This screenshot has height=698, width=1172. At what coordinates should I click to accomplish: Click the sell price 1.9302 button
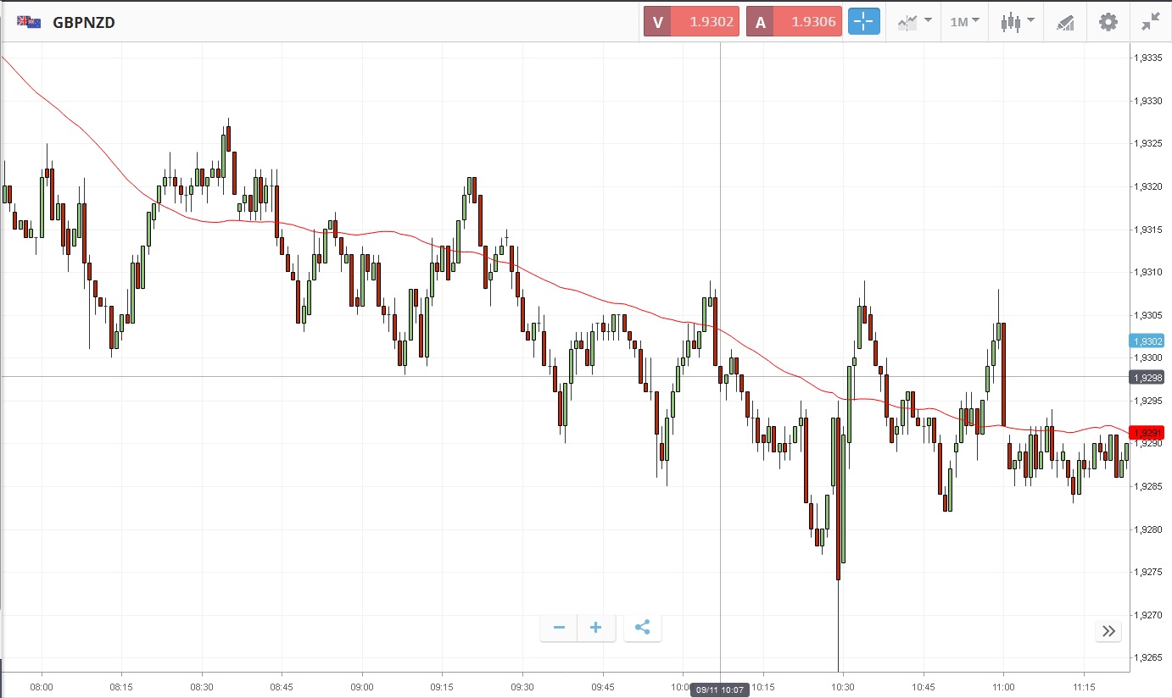691,22
